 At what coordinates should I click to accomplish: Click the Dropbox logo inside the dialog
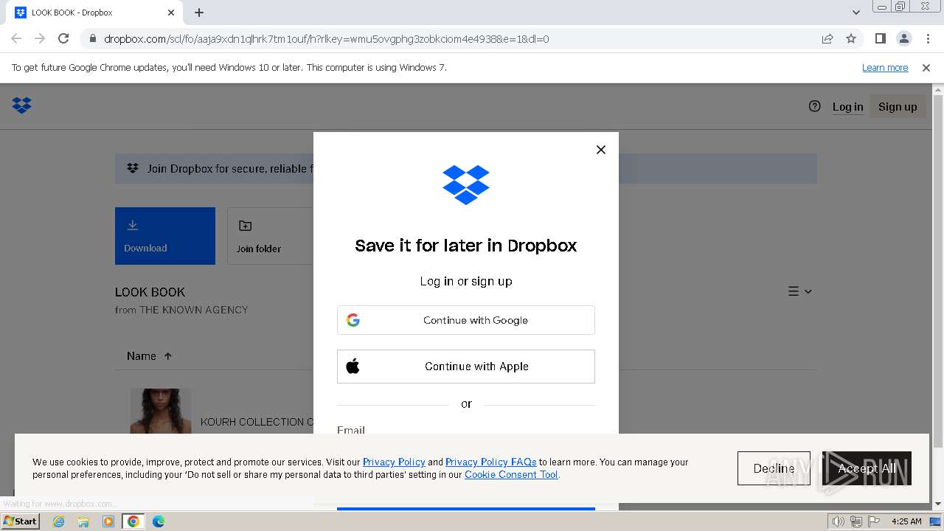pyautogui.click(x=466, y=184)
